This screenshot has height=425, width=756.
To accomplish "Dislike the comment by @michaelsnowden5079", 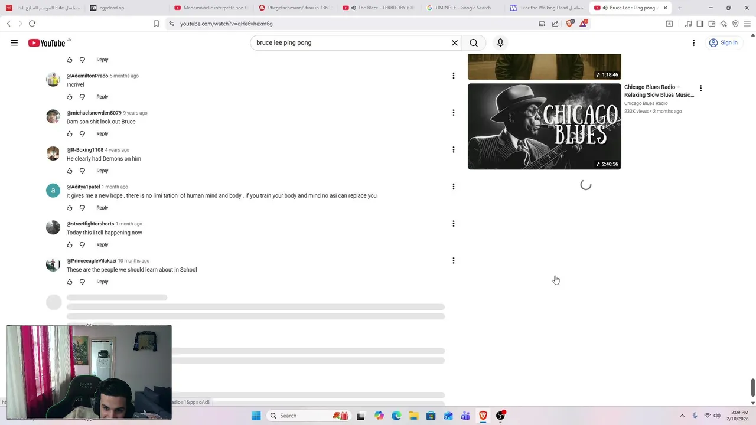I will pos(83,134).
